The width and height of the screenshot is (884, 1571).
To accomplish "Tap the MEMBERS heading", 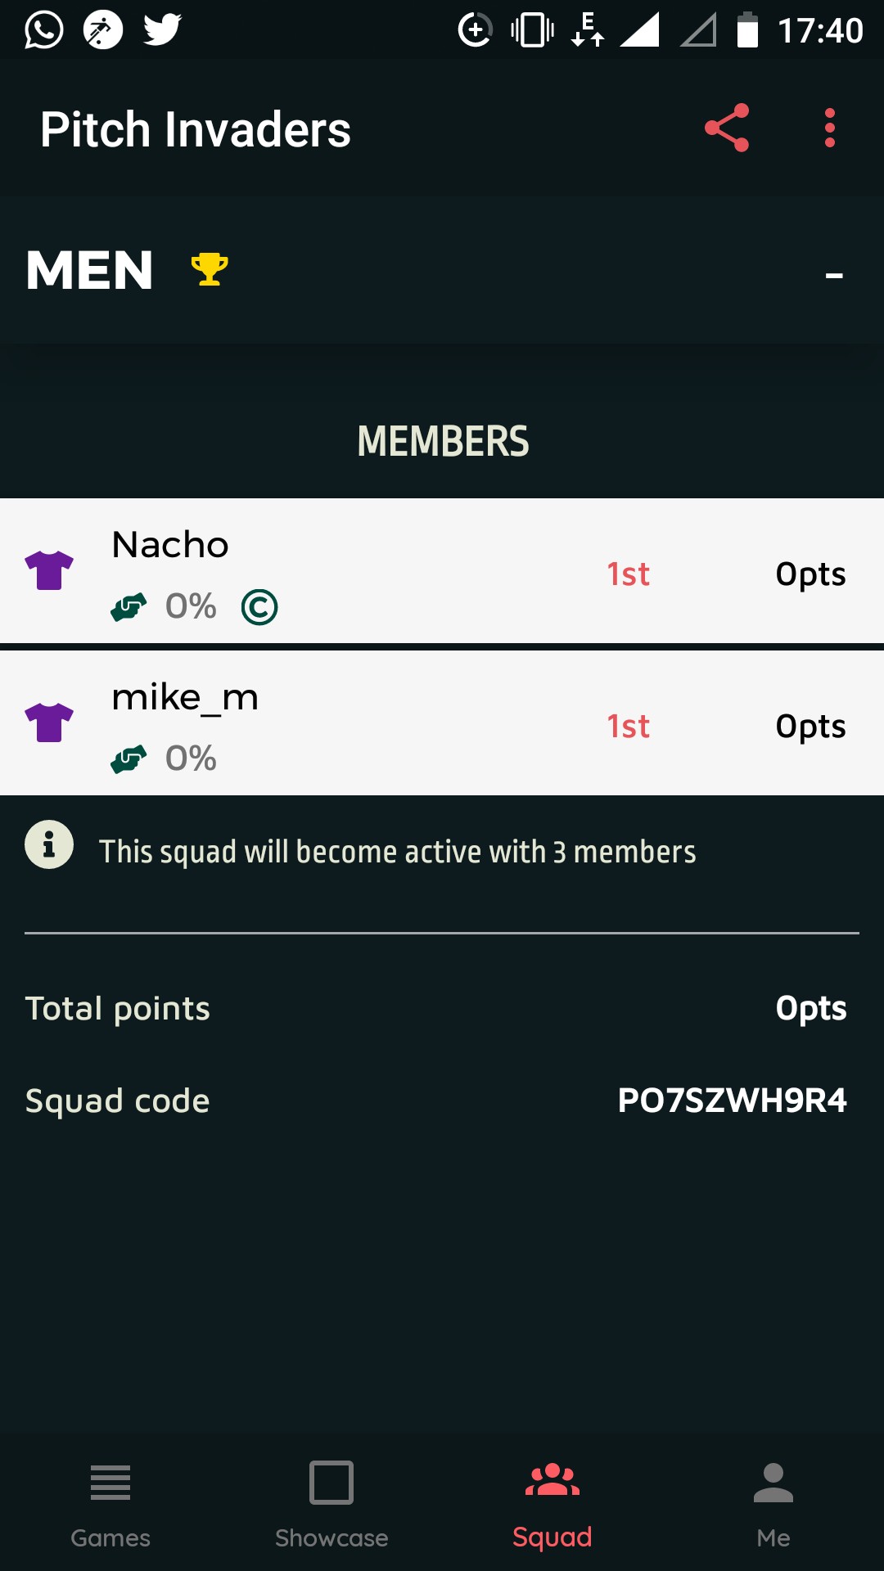I will (x=443, y=441).
